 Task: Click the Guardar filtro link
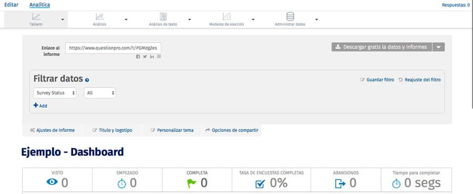pos(377,80)
